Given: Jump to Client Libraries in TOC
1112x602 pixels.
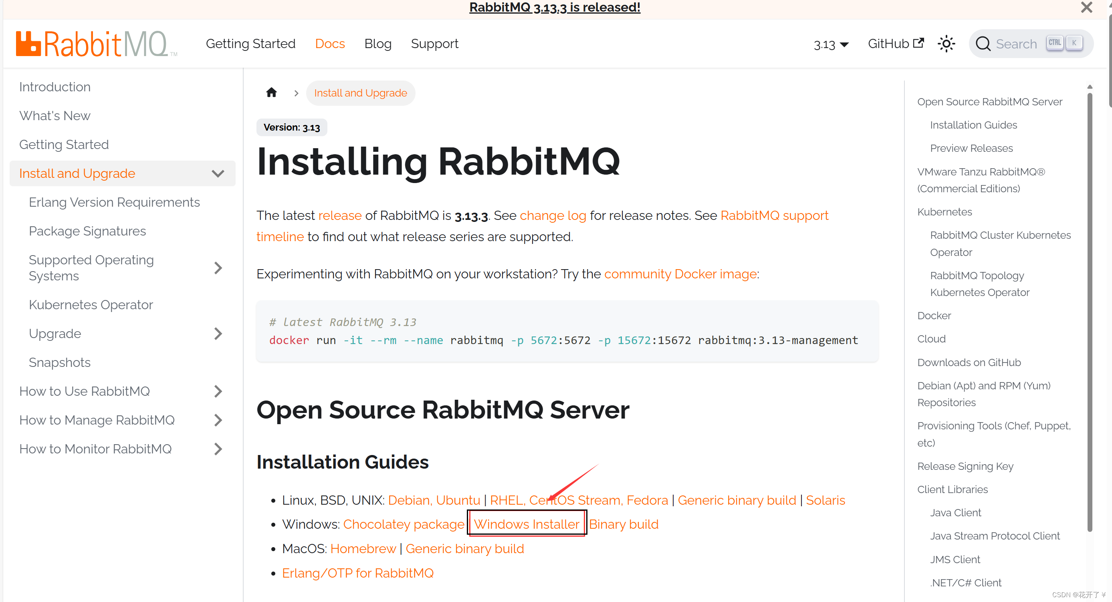Looking at the screenshot, I should point(952,490).
